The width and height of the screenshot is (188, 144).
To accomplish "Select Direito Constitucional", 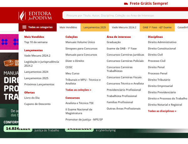I will pyautogui.click(x=162, y=48).
